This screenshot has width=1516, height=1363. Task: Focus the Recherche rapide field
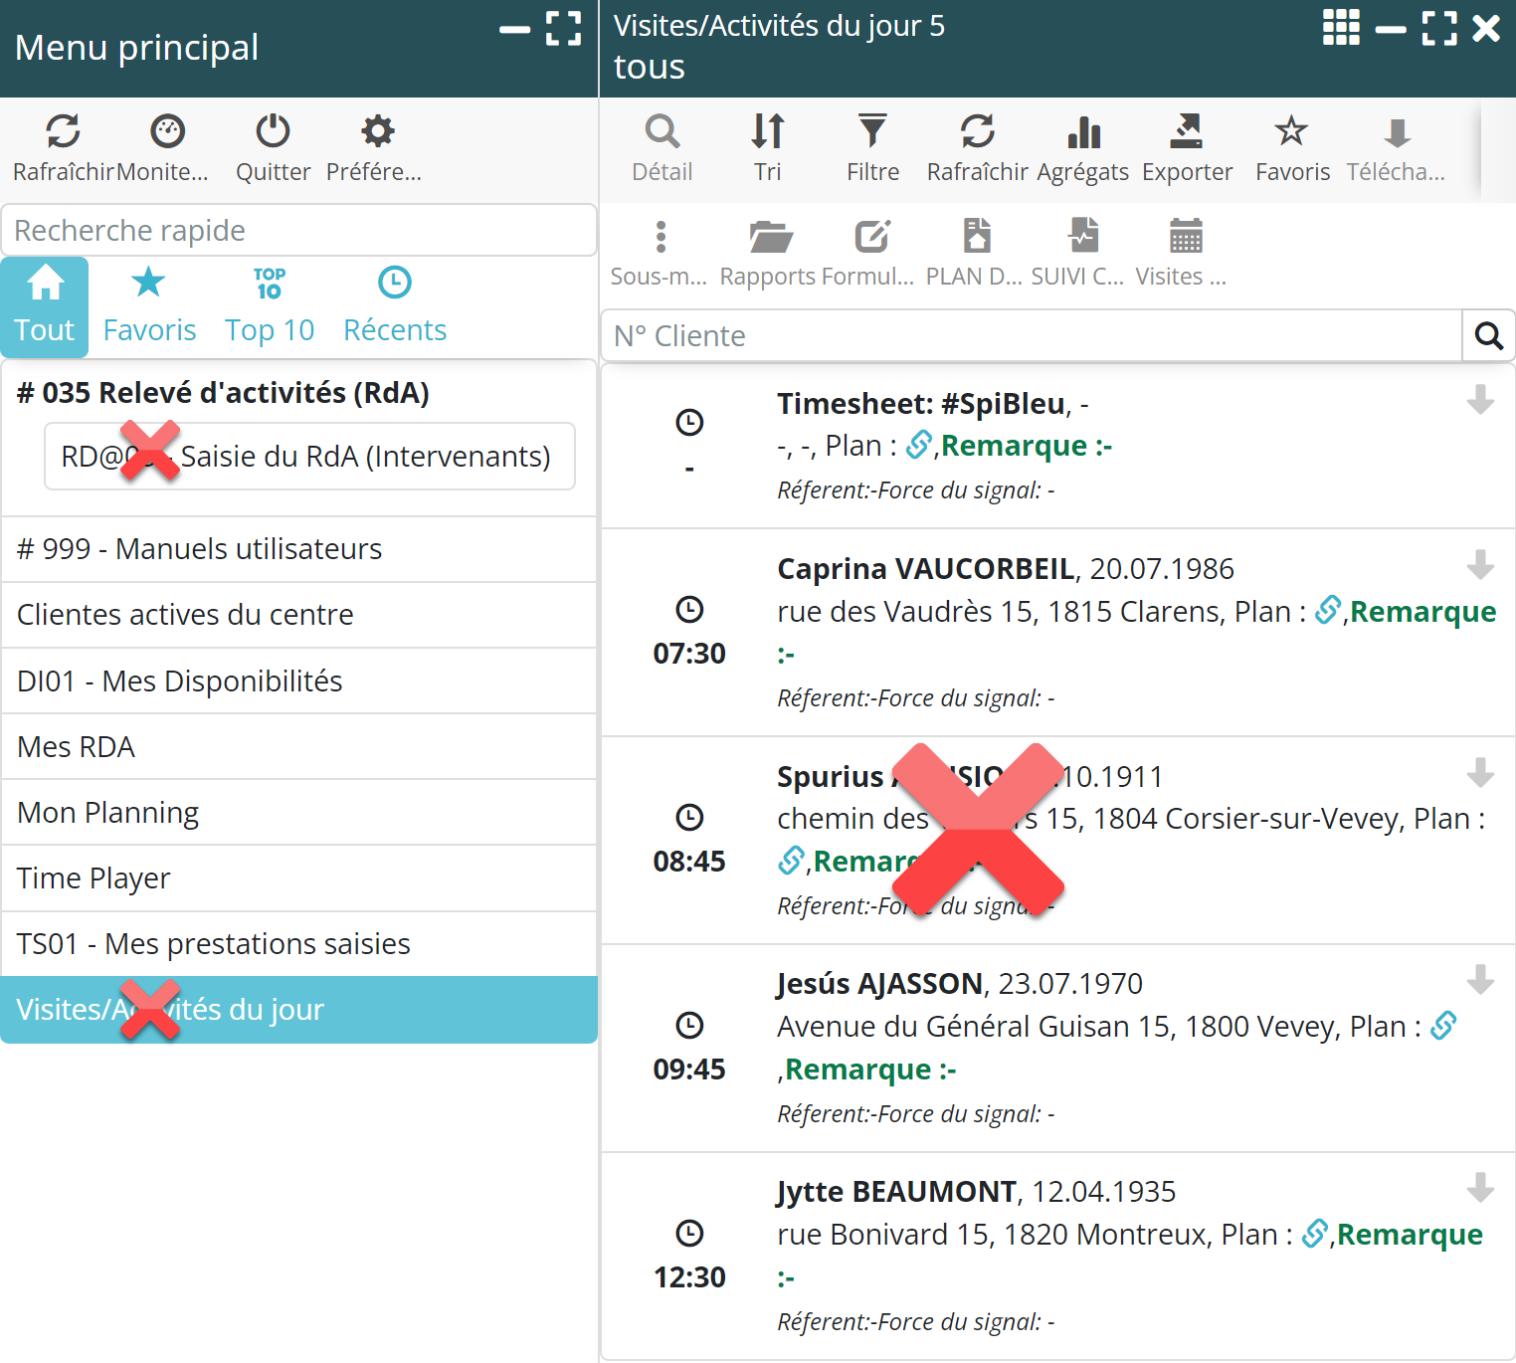click(x=298, y=231)
